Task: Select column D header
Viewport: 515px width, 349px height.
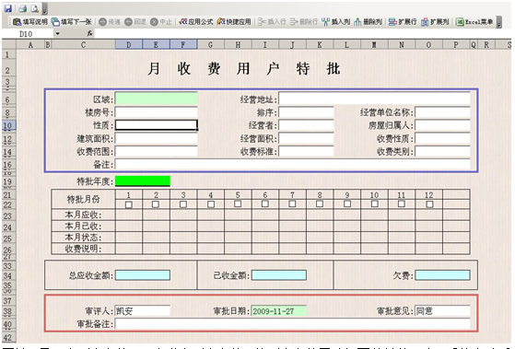Action: [129, 44]
